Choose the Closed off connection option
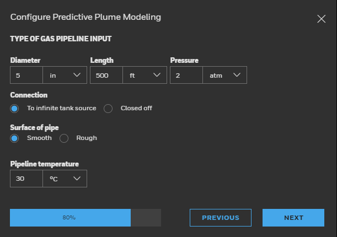This screenshot has width=337, height=237. click(x=109, y=108)
